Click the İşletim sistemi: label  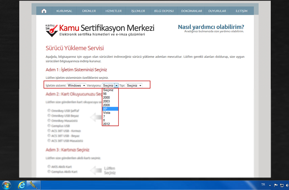[x=56, y=86]
